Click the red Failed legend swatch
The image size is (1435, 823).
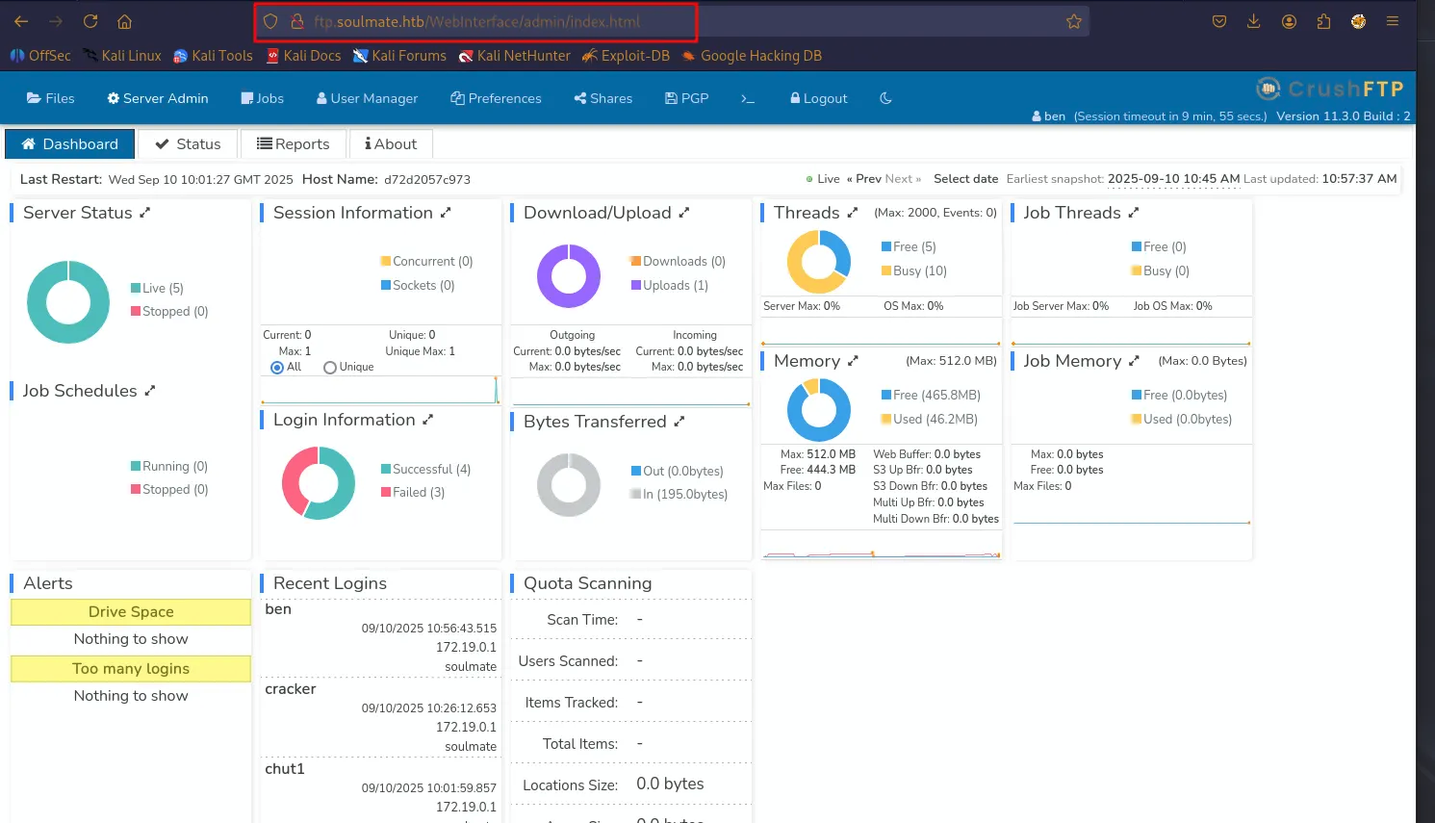386,492
